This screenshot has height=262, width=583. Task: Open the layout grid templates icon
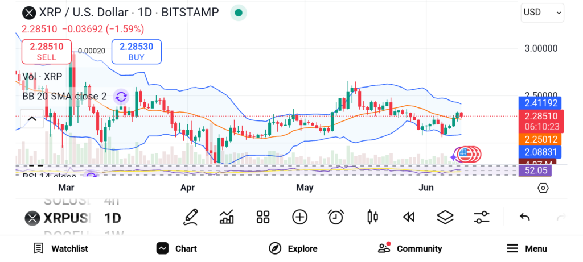[263, 217]
